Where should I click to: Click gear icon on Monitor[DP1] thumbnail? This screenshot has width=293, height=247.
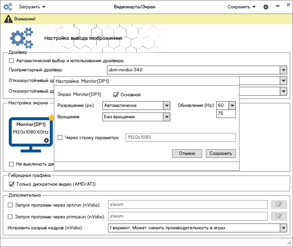46,140
